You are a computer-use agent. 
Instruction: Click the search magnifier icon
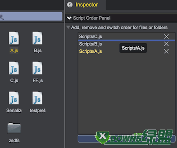click(2, 16)
